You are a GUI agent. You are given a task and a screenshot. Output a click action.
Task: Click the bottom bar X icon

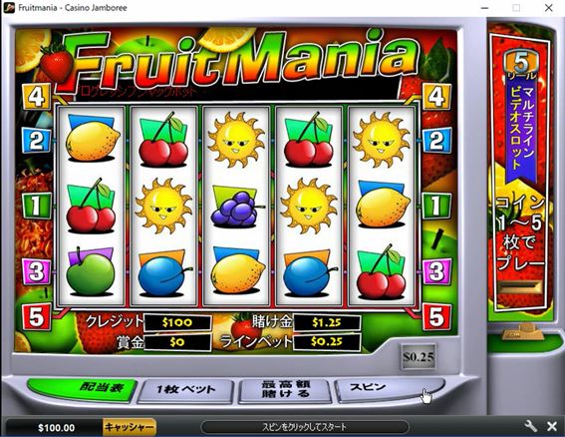click(552, 427)
